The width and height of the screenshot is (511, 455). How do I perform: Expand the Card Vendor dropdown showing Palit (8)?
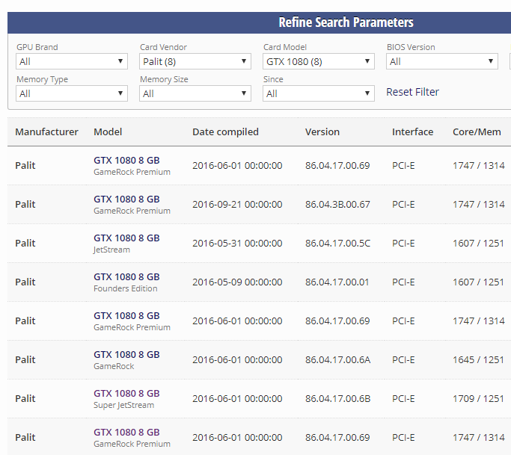195,61
